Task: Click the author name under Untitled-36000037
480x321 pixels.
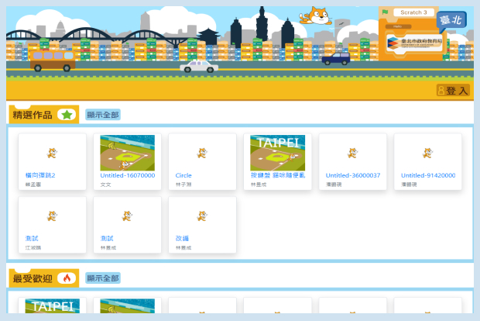Action: pyautogui.click(x=334, y=185)
